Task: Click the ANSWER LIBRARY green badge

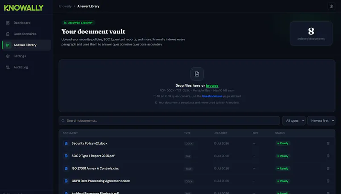Action: coord(78,23)
